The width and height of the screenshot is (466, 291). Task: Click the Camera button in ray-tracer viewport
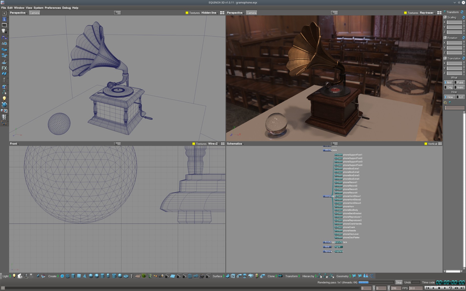251,13
